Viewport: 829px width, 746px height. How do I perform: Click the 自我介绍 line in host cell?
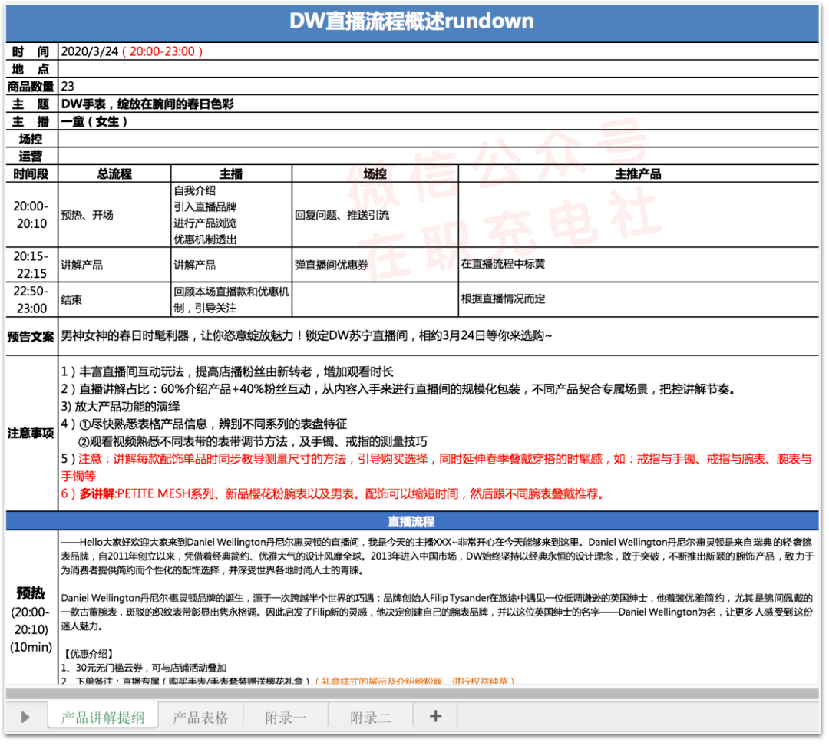[194, 190]
